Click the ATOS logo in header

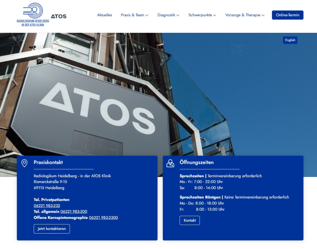click(x=59, y=16)
